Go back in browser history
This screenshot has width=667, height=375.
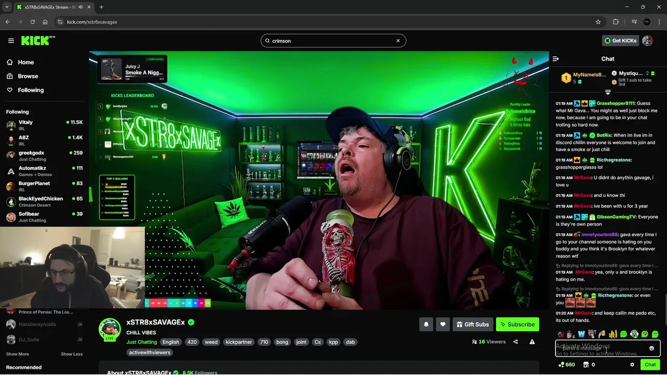point(7,22)
